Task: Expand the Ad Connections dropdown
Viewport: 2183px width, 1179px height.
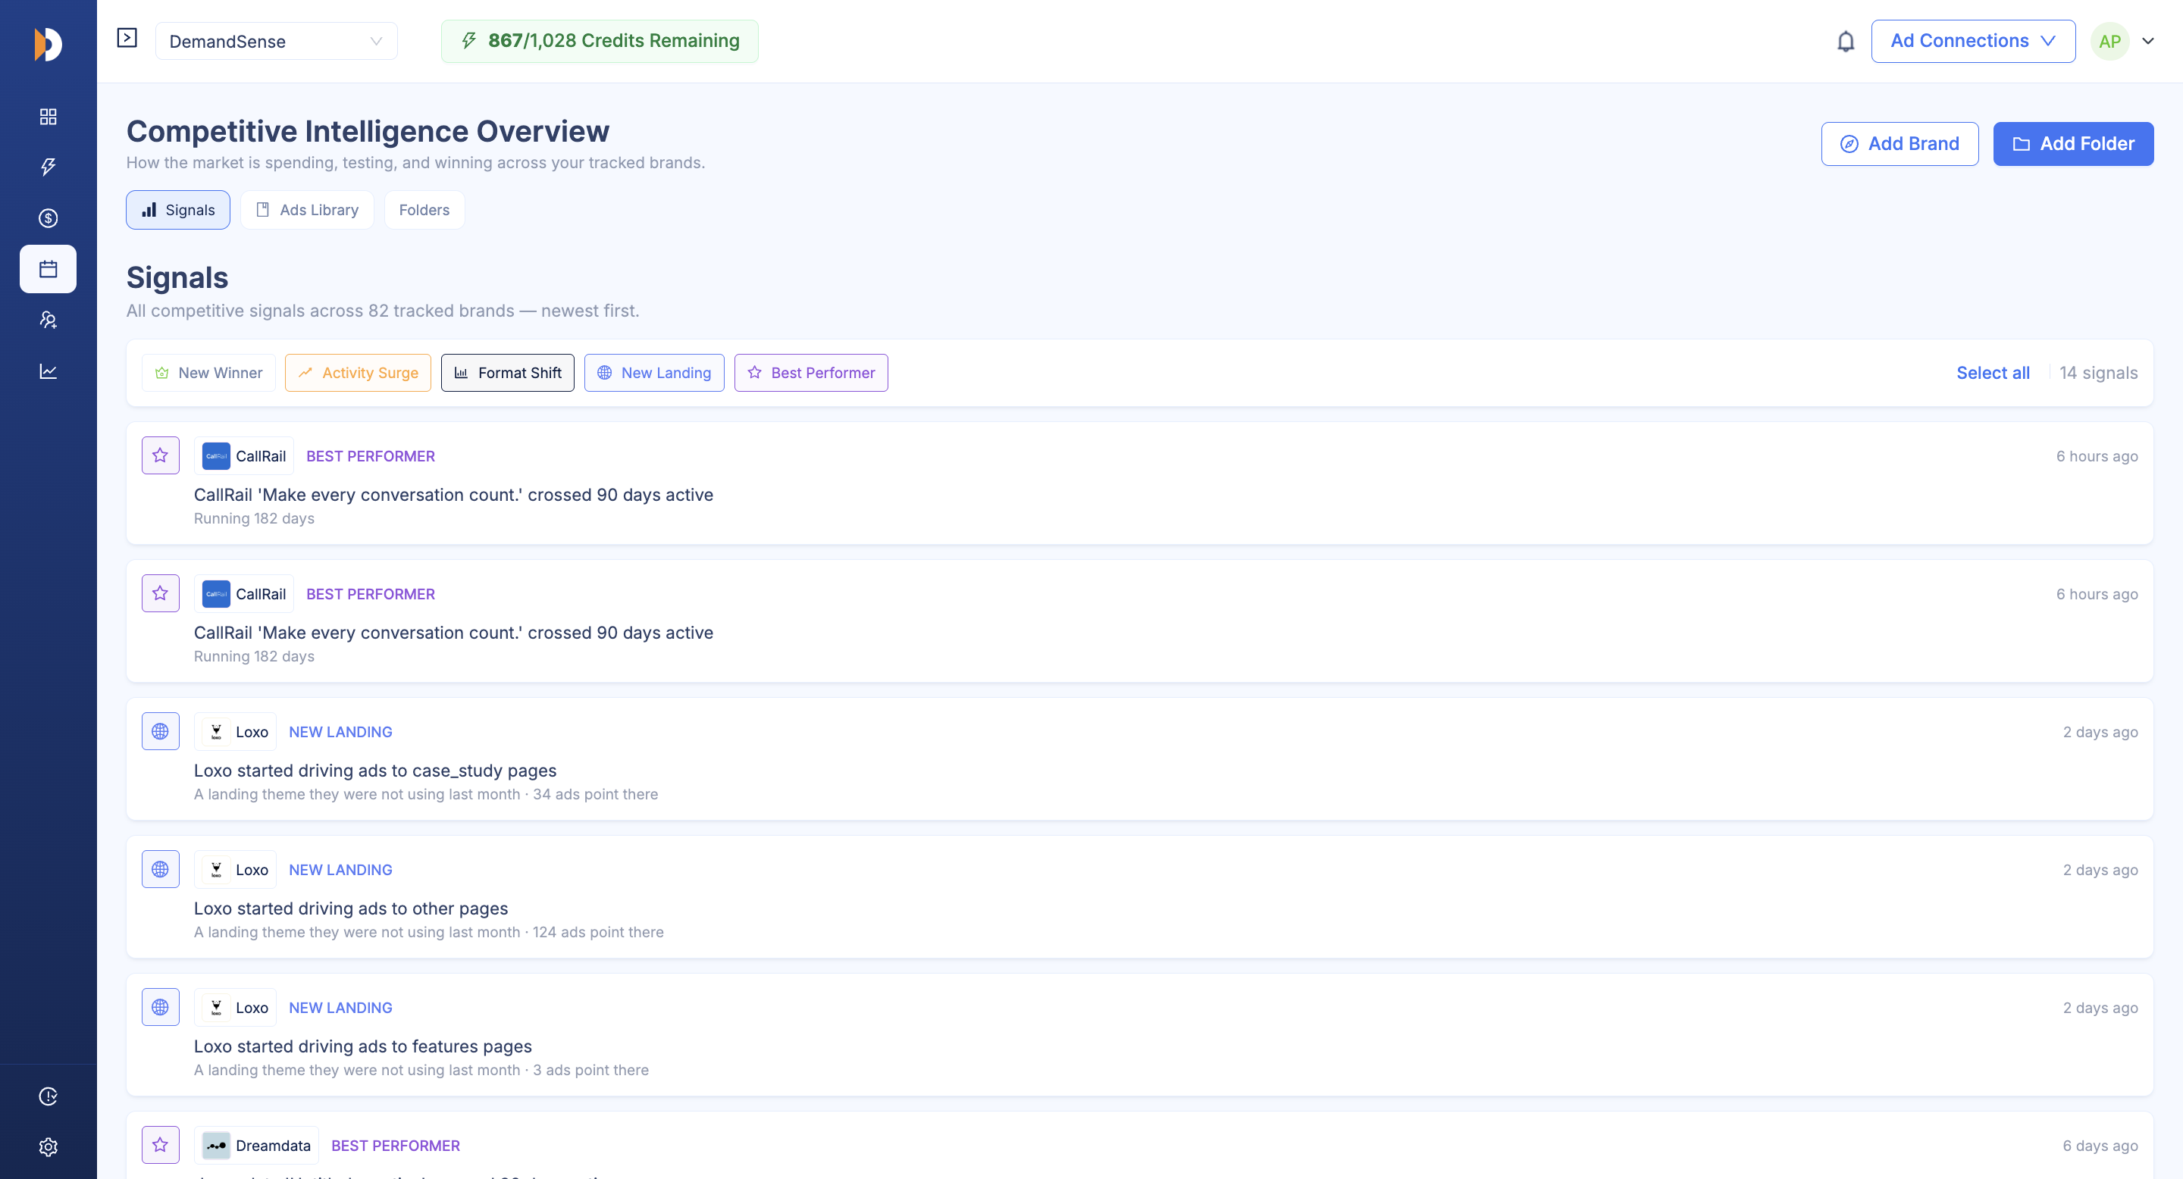Action: coord(1973,42)
